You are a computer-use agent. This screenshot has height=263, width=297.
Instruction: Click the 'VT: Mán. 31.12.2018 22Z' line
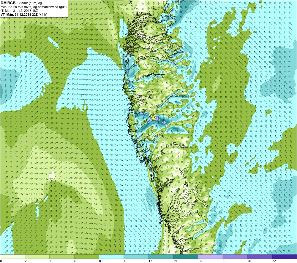[x=19, y=15]
